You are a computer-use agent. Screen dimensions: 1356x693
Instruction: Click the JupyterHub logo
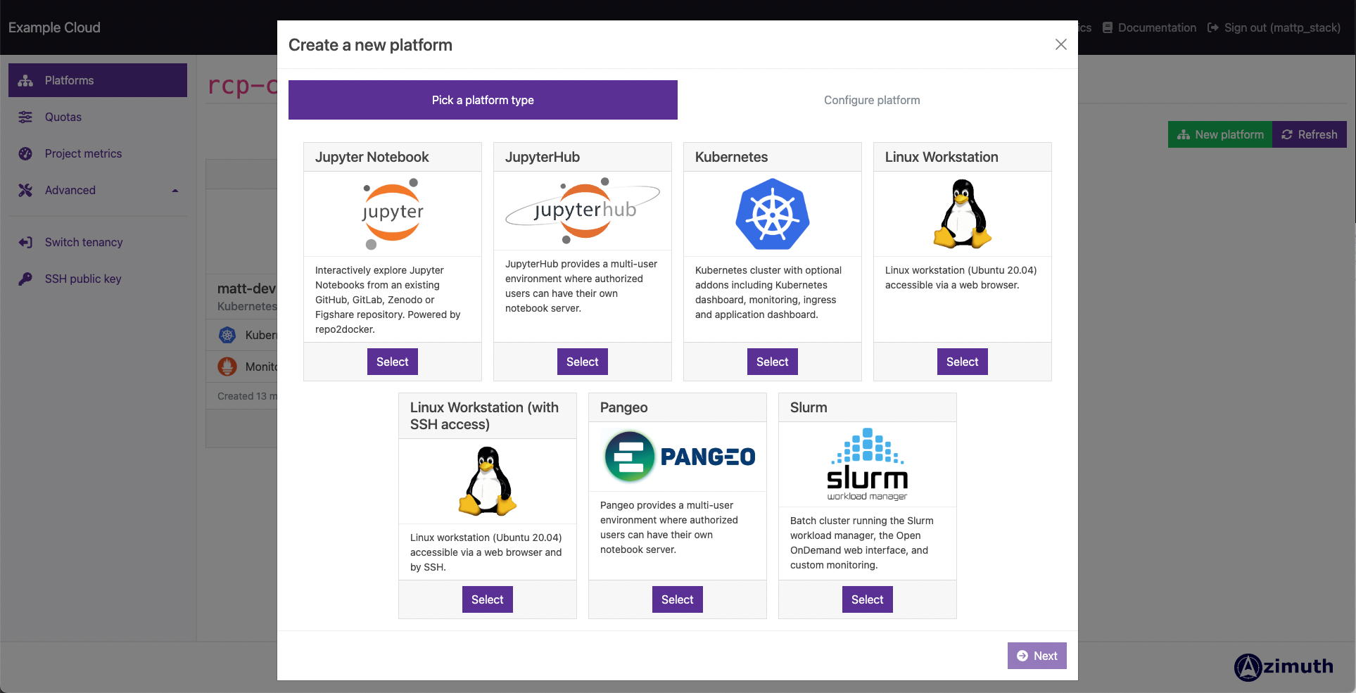tap(583, 210)
